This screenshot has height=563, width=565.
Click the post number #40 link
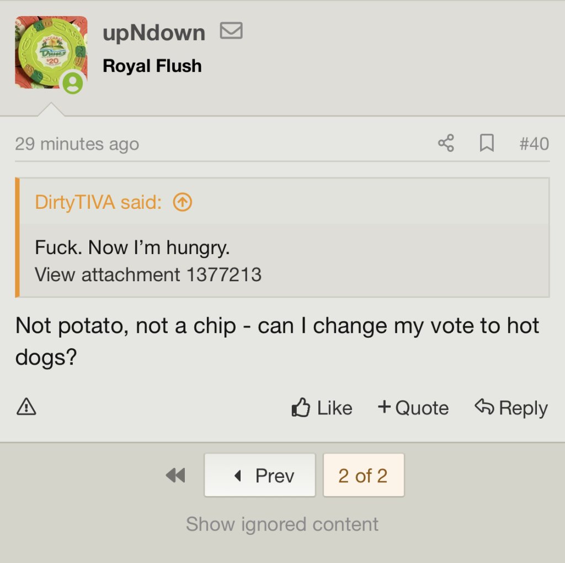[x=534, y=144]
